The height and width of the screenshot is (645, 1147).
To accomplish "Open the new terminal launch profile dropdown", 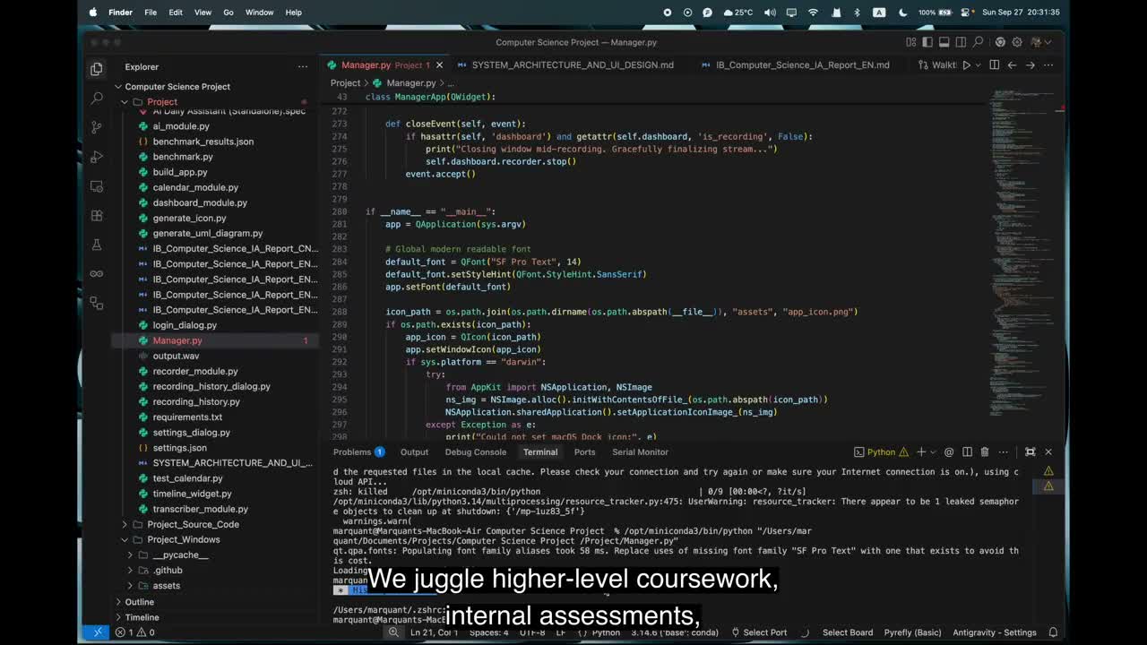I will (x=933, y=451).
